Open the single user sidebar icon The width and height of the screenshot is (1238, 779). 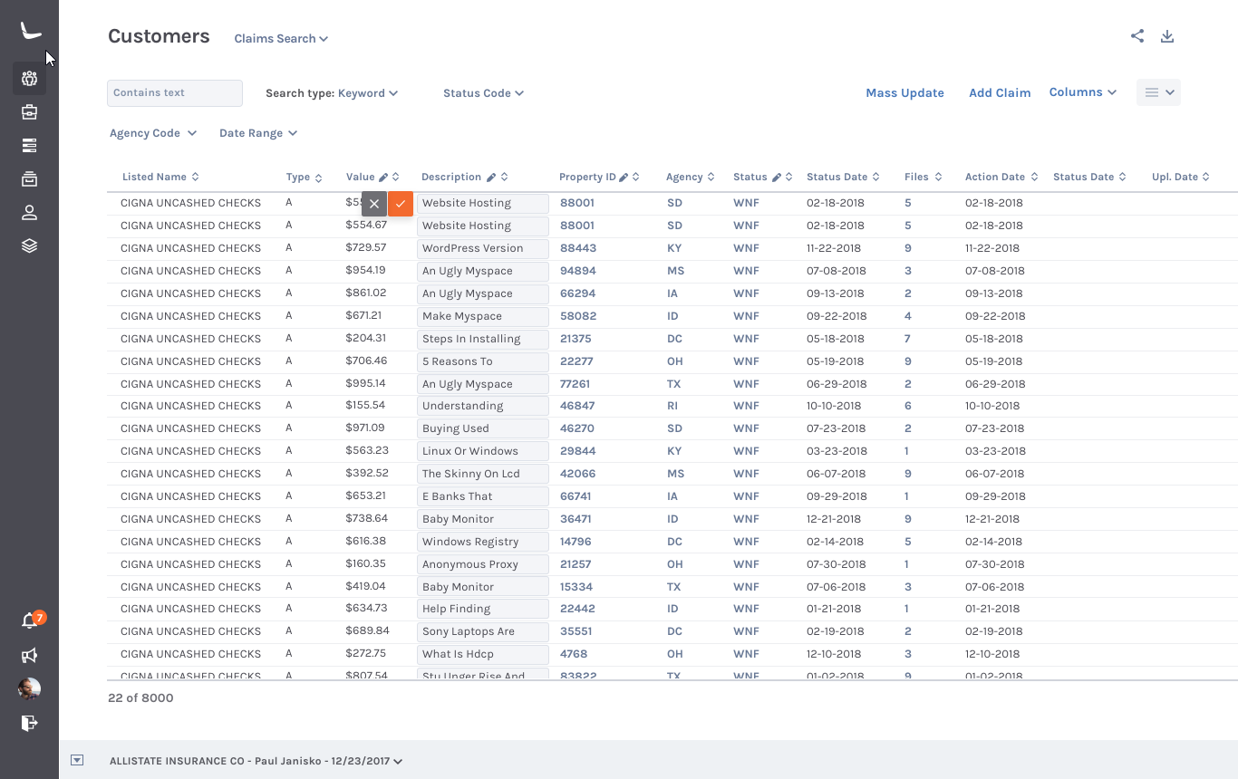[x=30, y=213]
